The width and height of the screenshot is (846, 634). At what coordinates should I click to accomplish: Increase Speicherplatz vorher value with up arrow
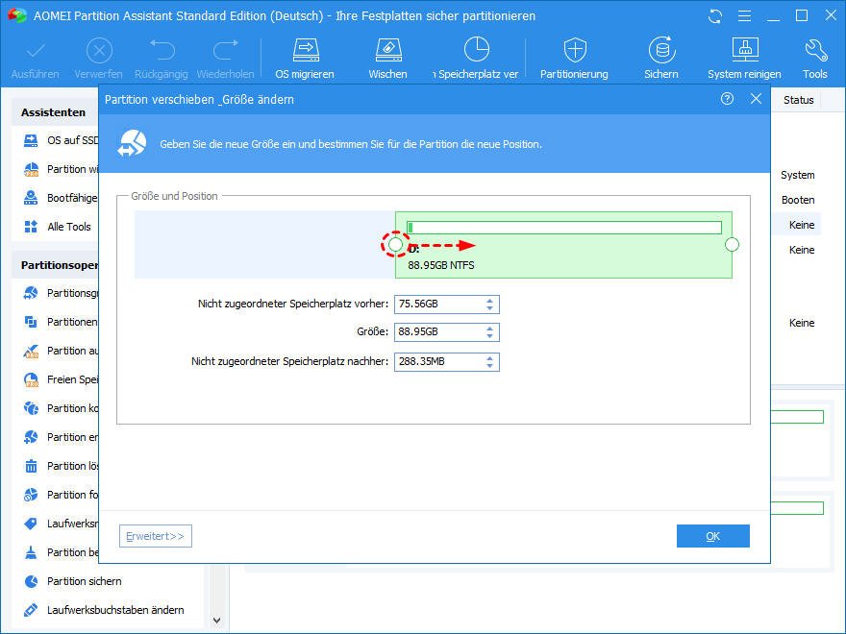(489, 301)
